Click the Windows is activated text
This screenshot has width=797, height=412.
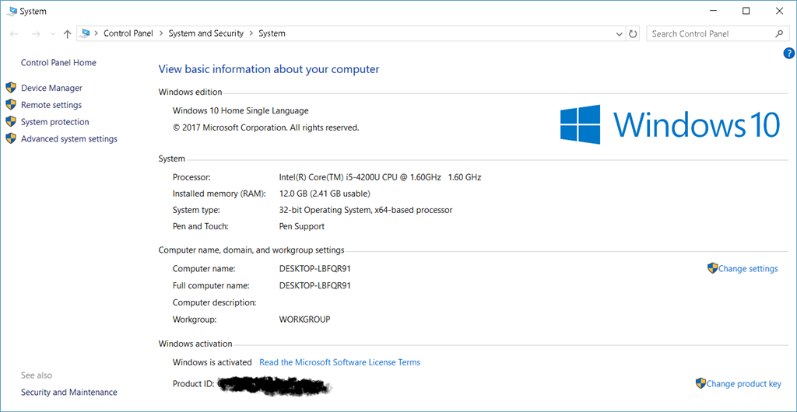[212, 362]
